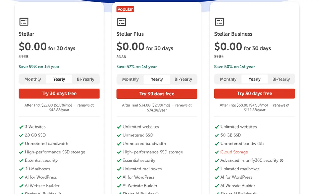
Task: Open the Cloud Storage link
Action: (234, 152)
